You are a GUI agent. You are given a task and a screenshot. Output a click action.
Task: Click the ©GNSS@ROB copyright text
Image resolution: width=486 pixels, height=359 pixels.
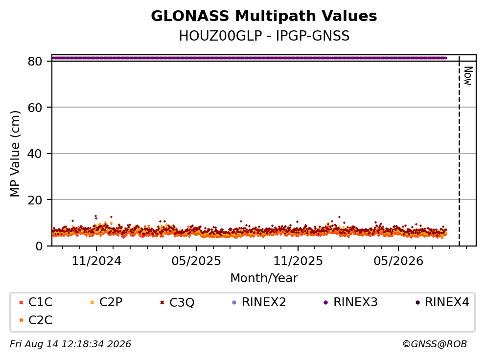click(435, 344)
